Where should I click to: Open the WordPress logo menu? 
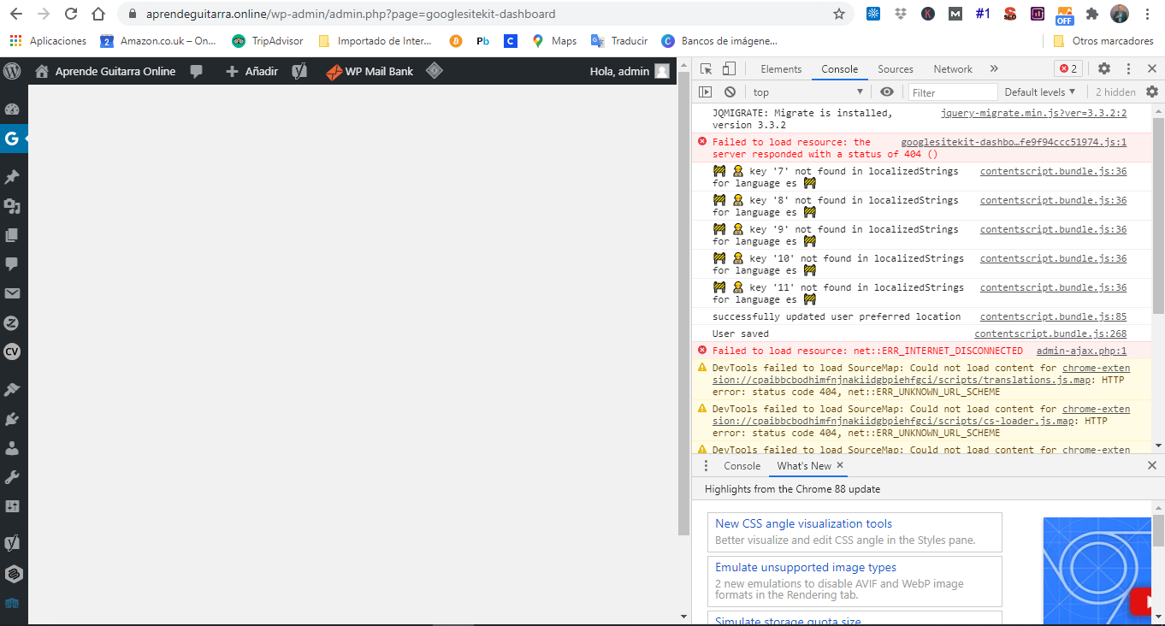12,71
